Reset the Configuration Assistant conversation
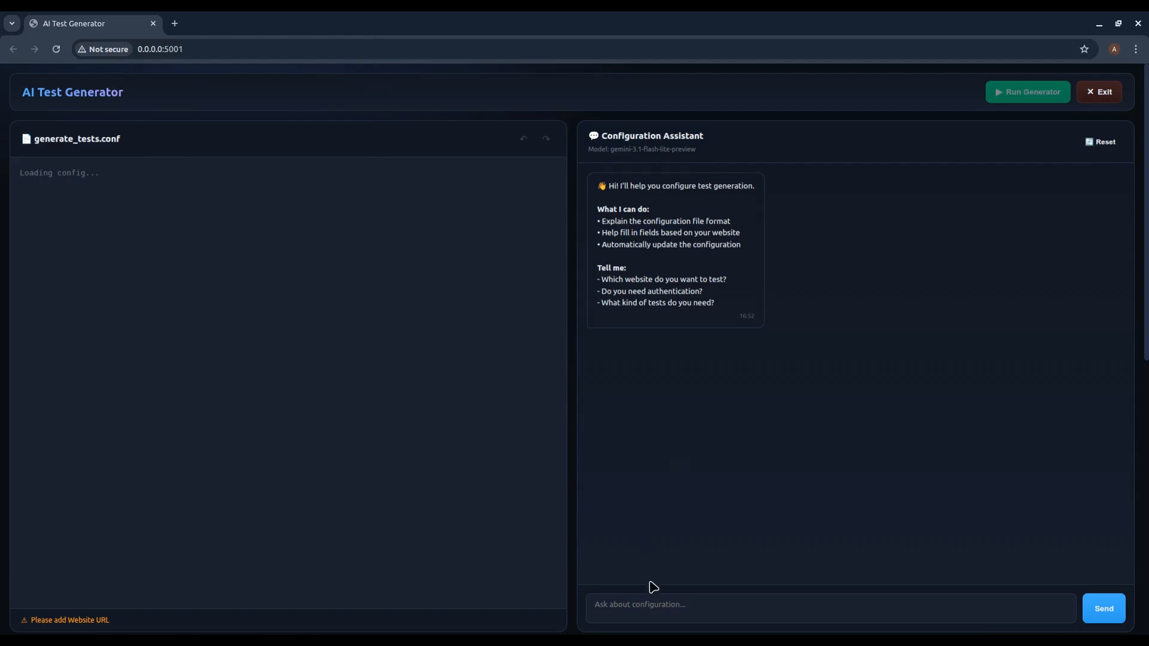The width and height of the screenshot is (1149, 646). (1101, 142)
